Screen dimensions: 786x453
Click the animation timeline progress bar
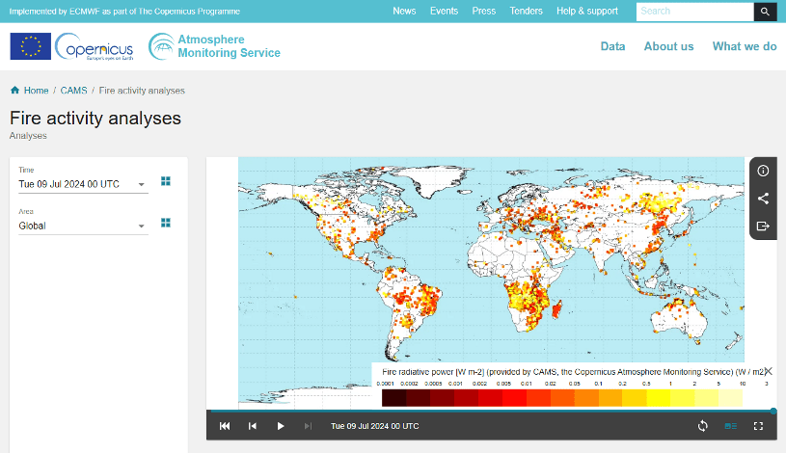[490, 412]
